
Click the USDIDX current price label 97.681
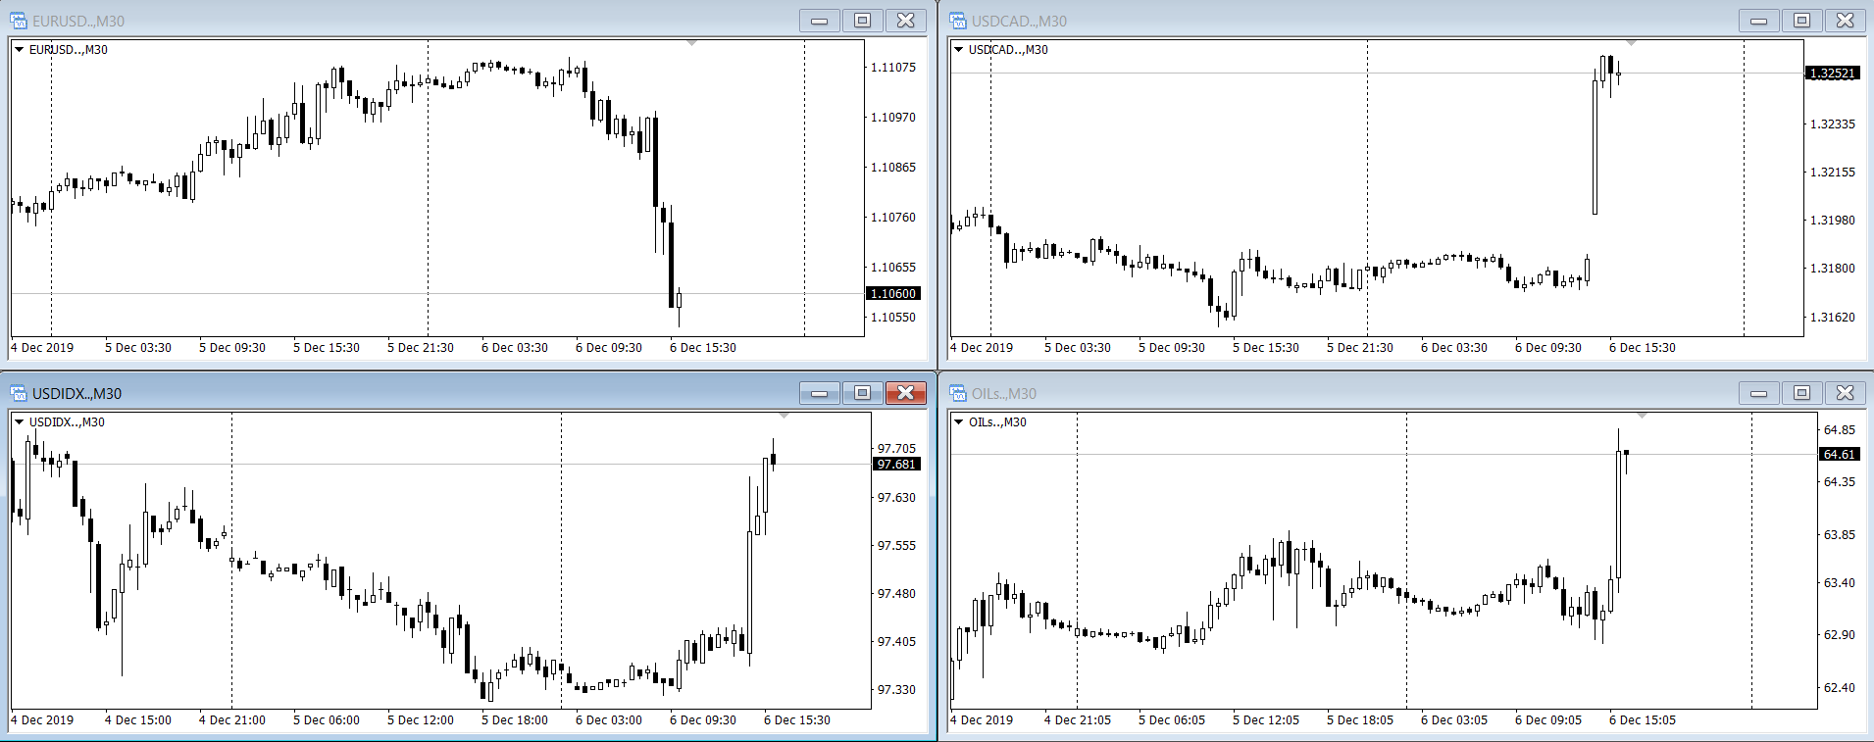[x=896, y=465]
